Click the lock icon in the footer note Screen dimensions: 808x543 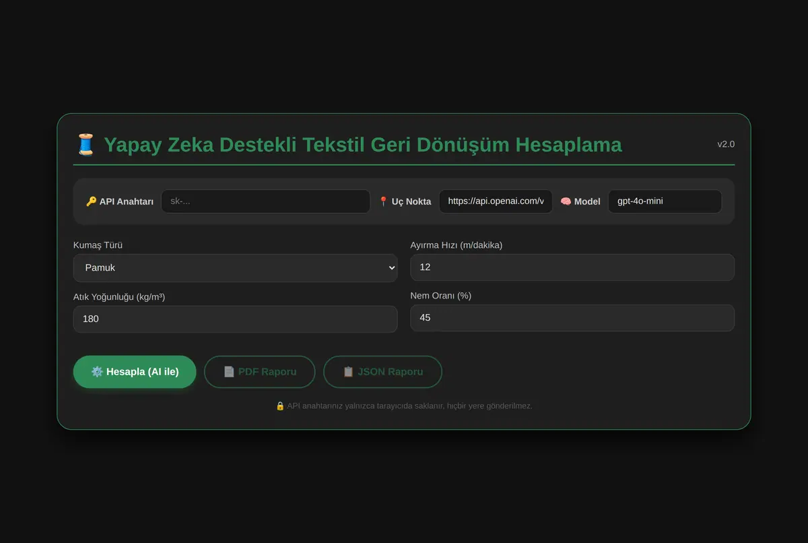280,406
